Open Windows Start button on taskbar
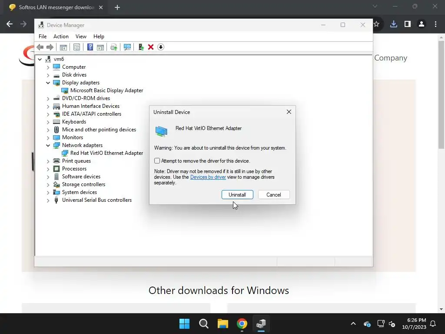 (x=184, y=324)
